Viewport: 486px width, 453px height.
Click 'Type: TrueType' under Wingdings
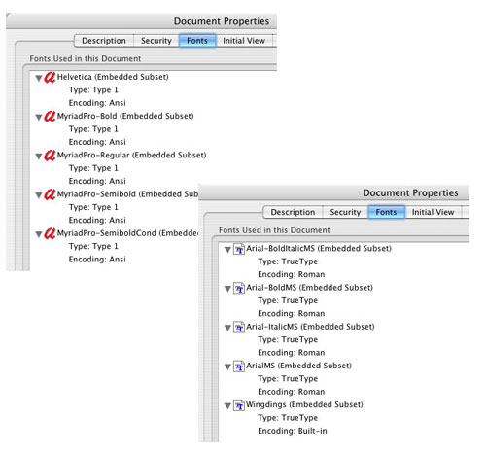pos(288,418)
